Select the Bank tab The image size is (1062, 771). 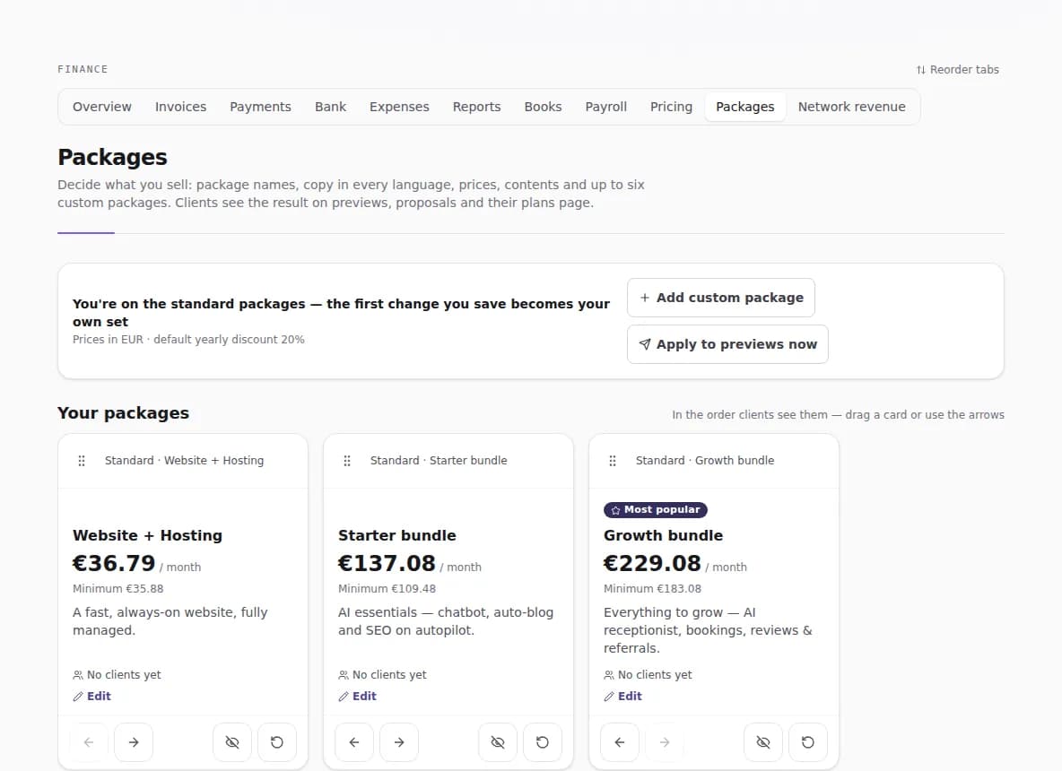[x=330, y=107]
